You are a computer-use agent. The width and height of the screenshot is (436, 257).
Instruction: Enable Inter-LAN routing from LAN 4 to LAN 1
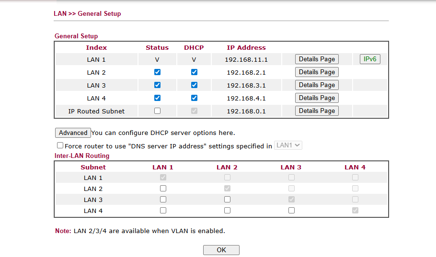click(x=163, y=210)
